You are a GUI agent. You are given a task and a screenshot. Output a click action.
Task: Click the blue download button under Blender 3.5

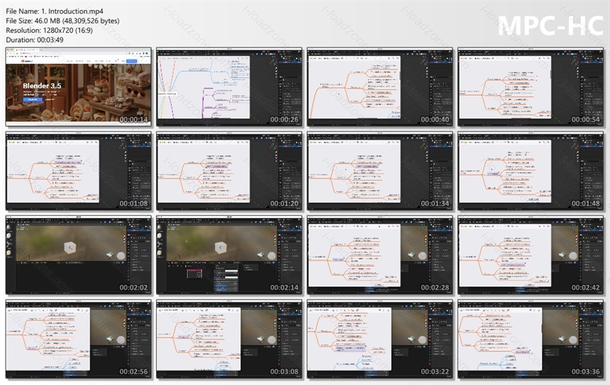pos(33,99)
